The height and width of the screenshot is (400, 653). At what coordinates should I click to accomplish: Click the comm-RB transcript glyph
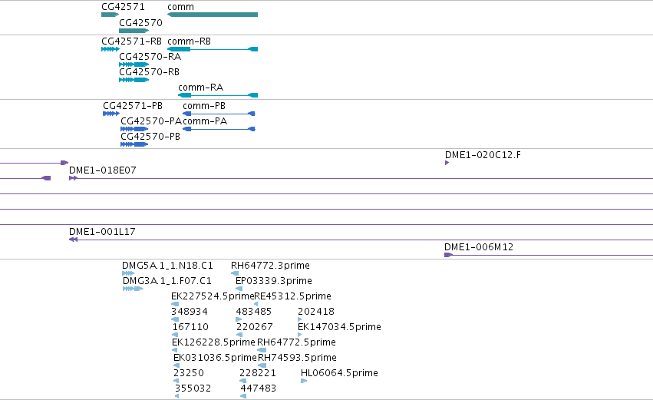coord(213,49)
